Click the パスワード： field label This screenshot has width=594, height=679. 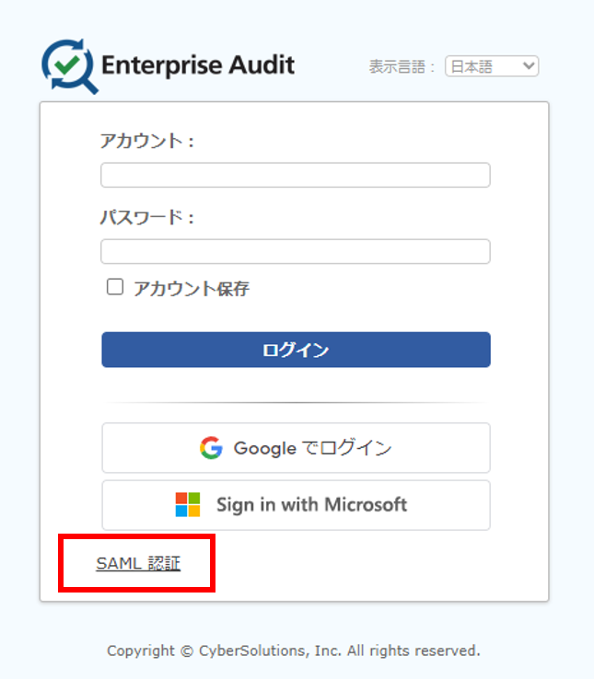[x=147, y=217]
